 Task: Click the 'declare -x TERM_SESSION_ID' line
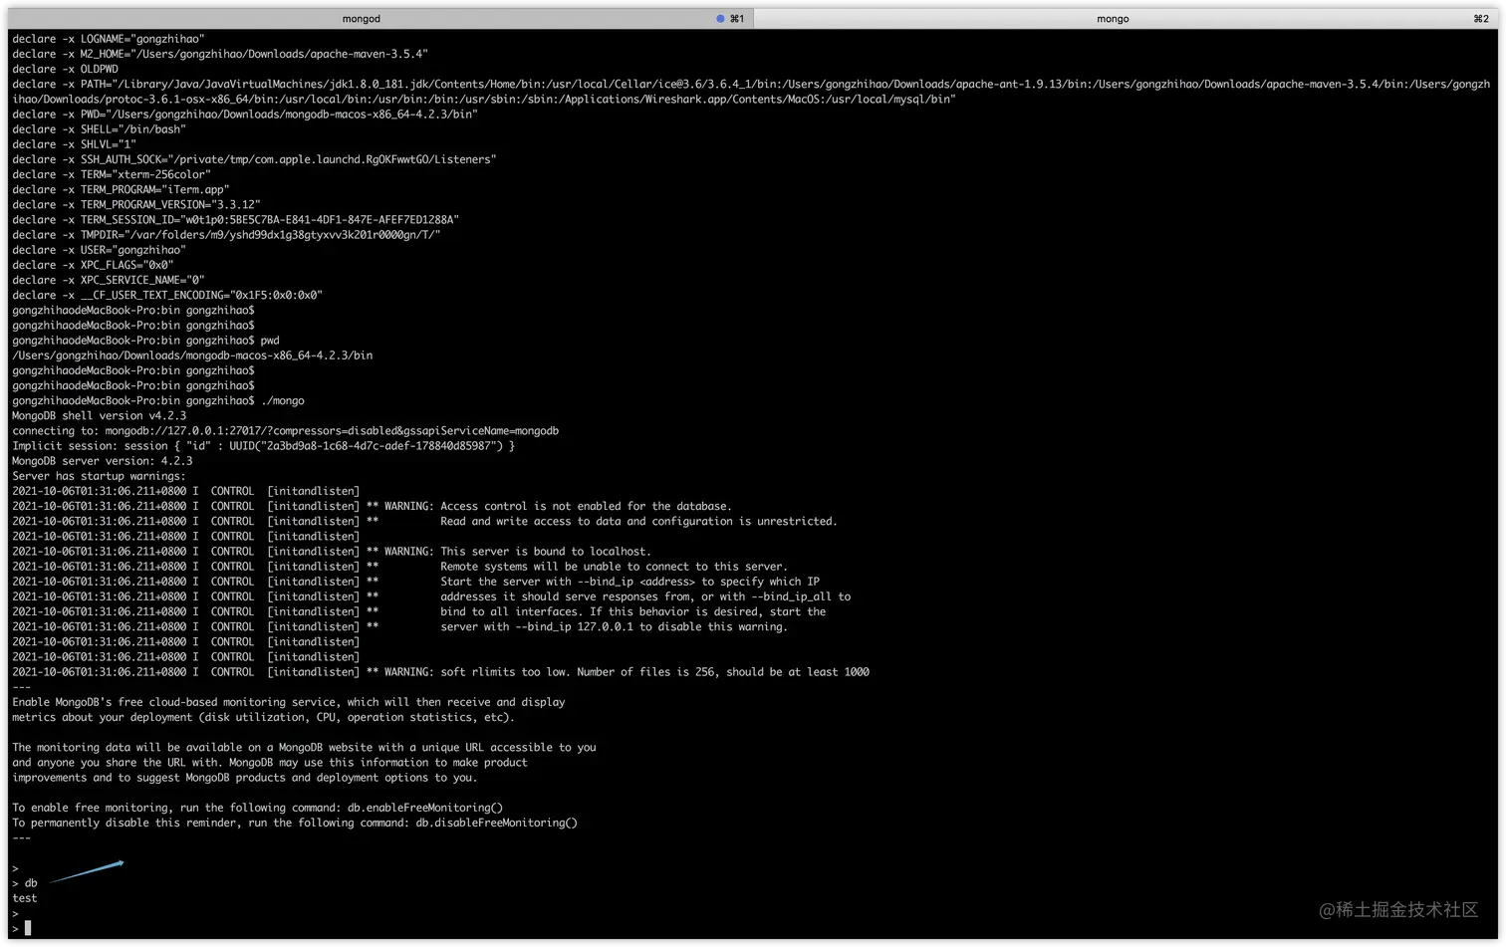point(236,220)
